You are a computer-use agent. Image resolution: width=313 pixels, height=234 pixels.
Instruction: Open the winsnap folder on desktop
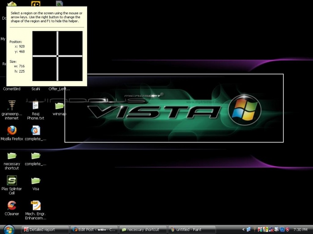point(59,106)
